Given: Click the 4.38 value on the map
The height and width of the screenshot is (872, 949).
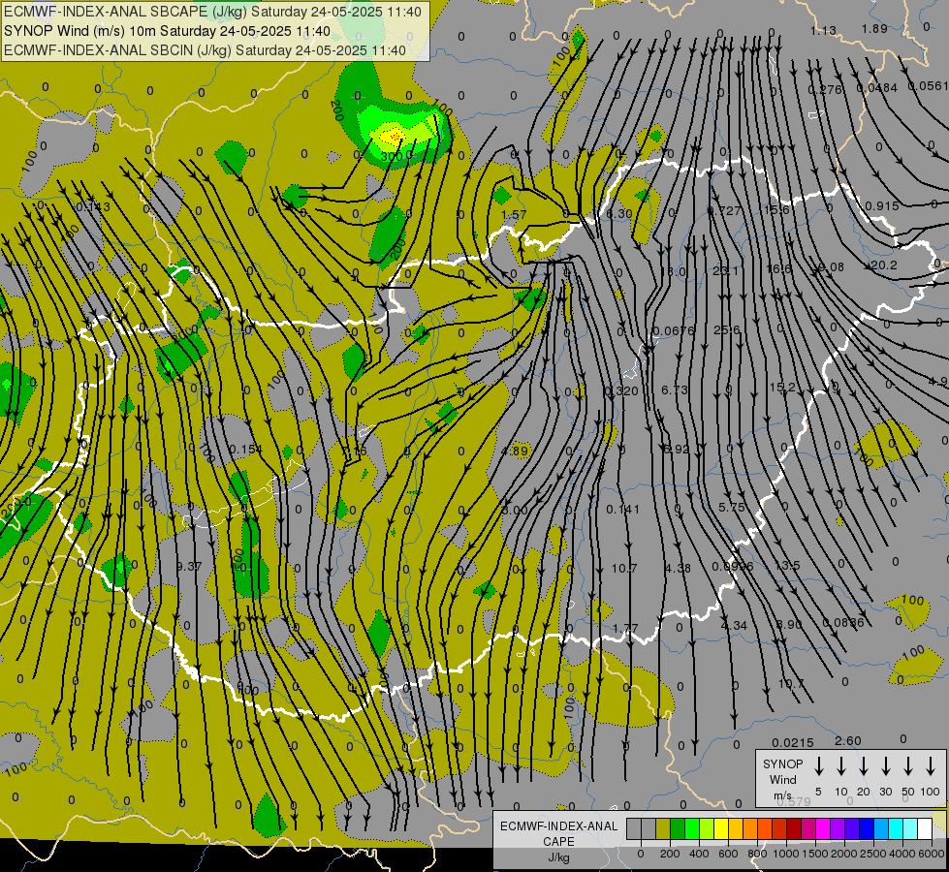Looking at the screenshot, I should [678, 568].
